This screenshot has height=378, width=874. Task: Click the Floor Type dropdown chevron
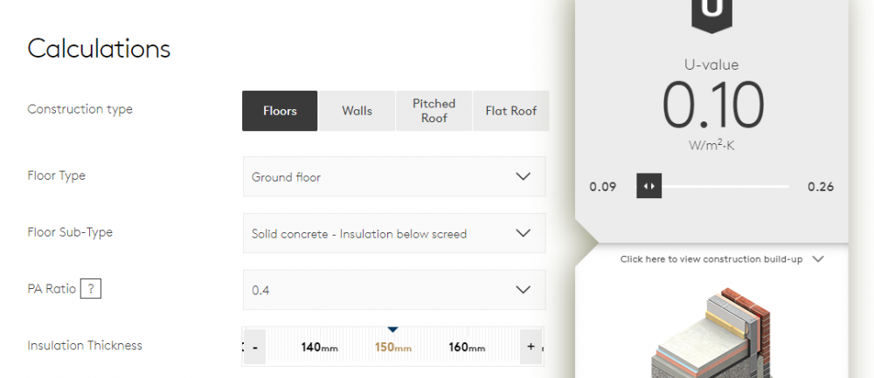coord(523,176)
